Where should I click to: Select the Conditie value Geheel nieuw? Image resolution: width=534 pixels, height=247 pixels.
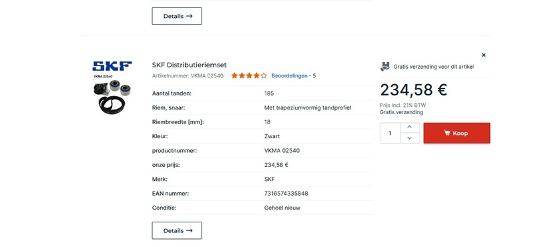[x=282, y=208]
